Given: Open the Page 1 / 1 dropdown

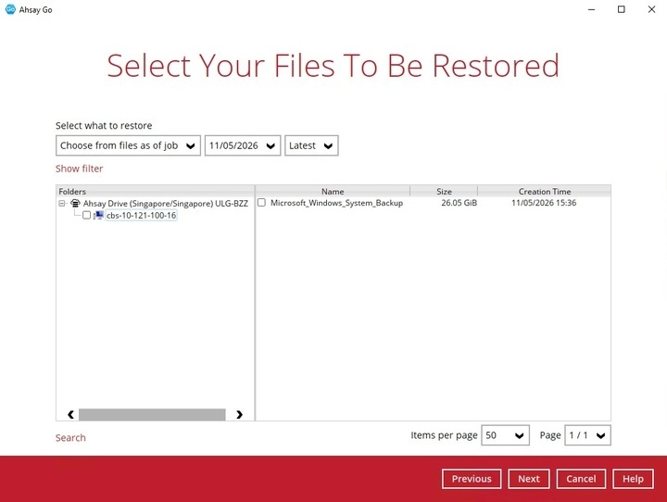Looking at the screenshot, I should [588, 435].
